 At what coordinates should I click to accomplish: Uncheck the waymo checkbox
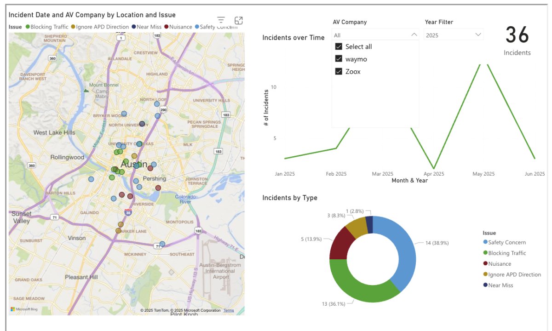pos(339,59)
